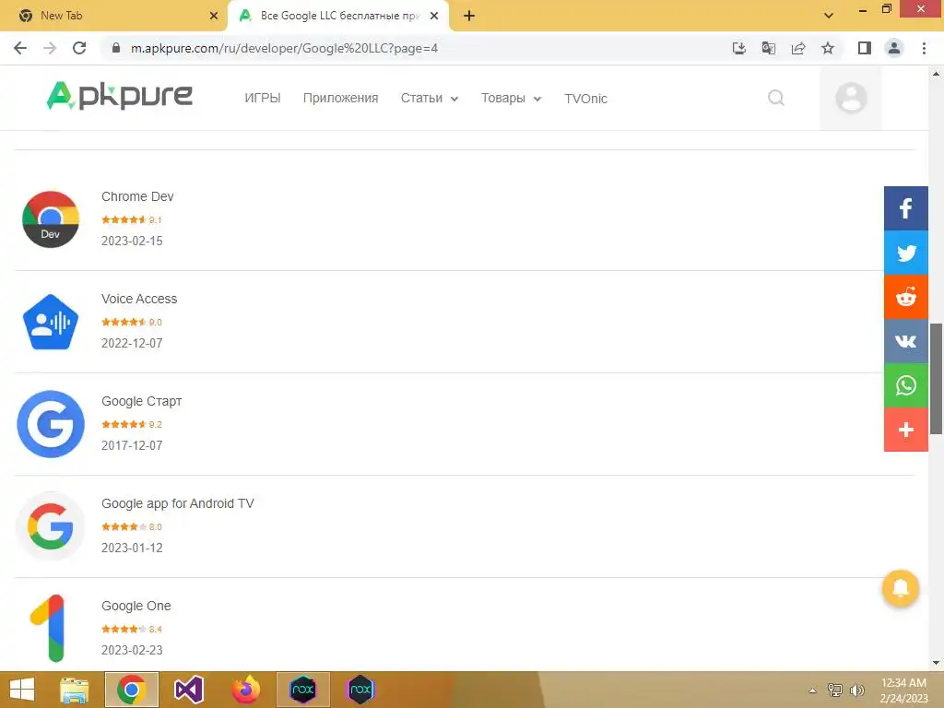Share page on VK
Viewport: 944px width, 708px height.
pos(905,341)
